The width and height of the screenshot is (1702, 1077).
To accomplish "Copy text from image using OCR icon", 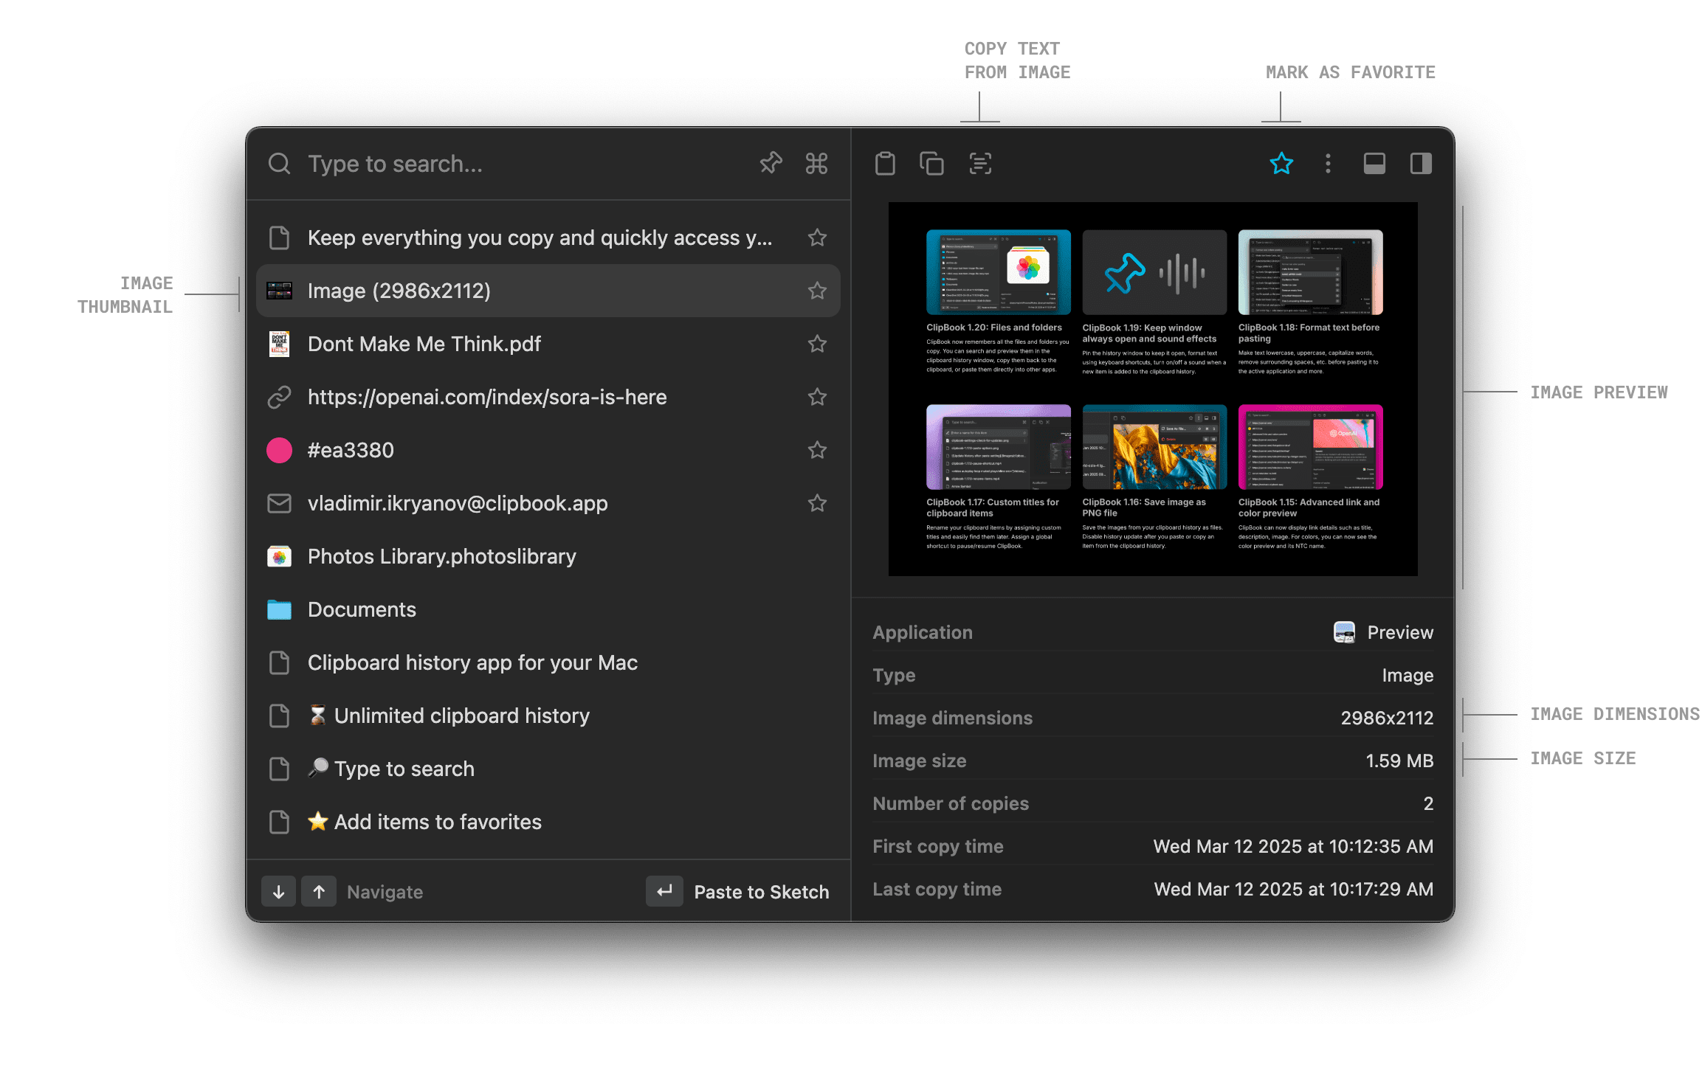I will 979,163.
